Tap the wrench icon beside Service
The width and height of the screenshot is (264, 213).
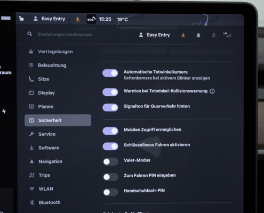coord(31,134)
